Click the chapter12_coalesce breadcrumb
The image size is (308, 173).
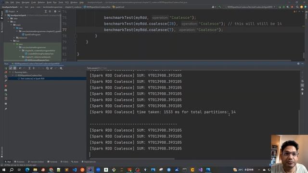coord(73,7)
